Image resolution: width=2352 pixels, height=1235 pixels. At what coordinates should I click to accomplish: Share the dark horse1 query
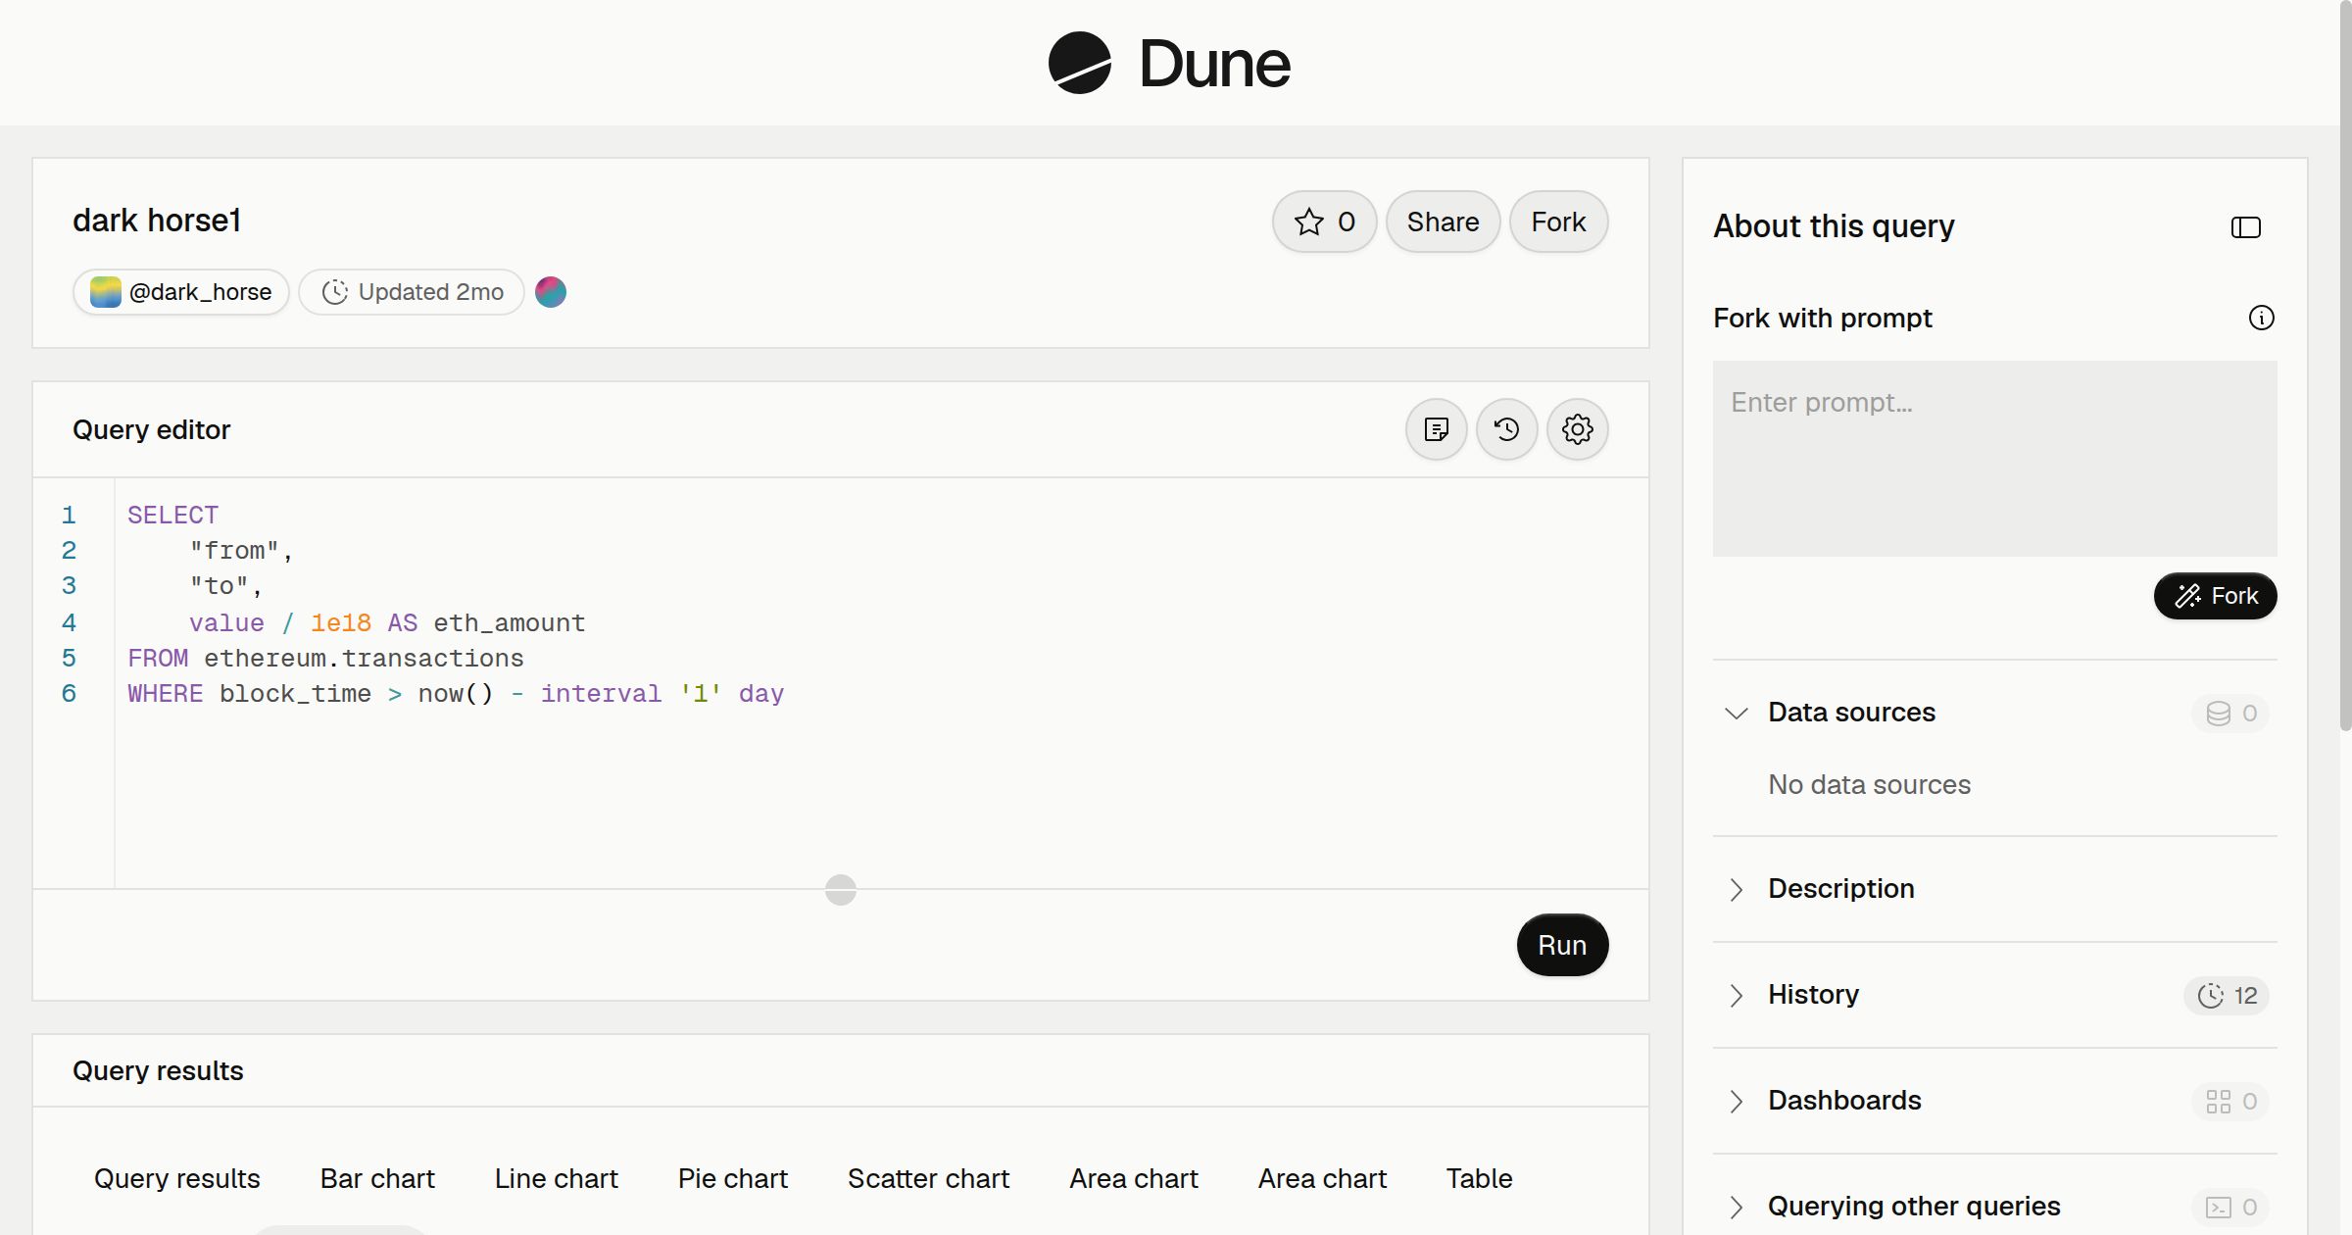tap(1443, 222)
